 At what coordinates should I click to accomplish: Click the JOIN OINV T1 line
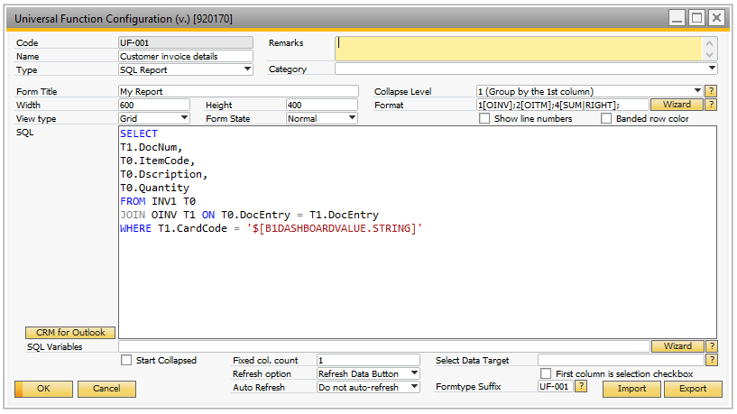coord(249,215)
